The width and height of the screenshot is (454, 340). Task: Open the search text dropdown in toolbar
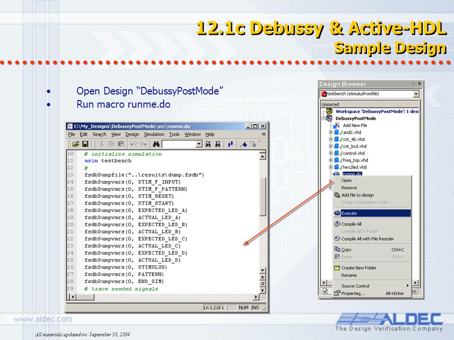[x=199, y=144]
